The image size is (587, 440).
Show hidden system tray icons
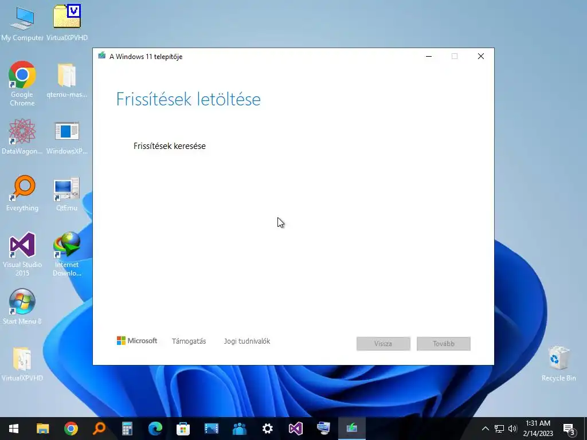pyautogui.click(x=485, y=429)
